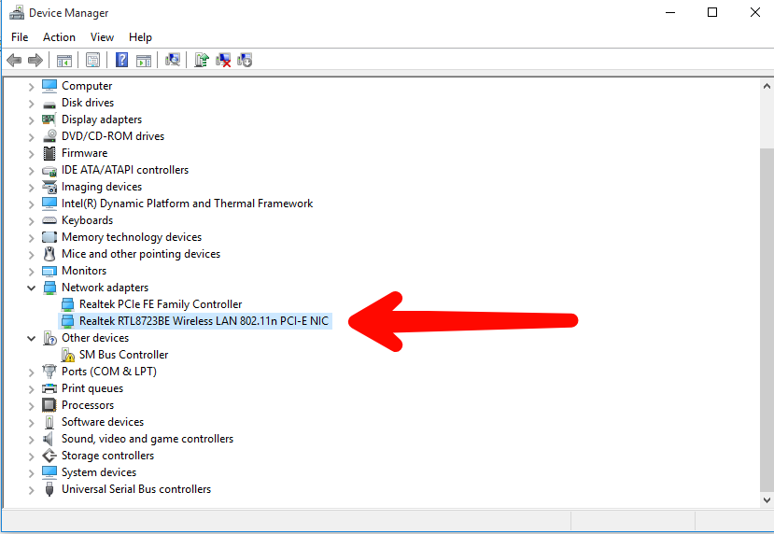This screenshot has width=774, height=534.
Task: Select the Imaging devices label
Action: click(102, 187)
